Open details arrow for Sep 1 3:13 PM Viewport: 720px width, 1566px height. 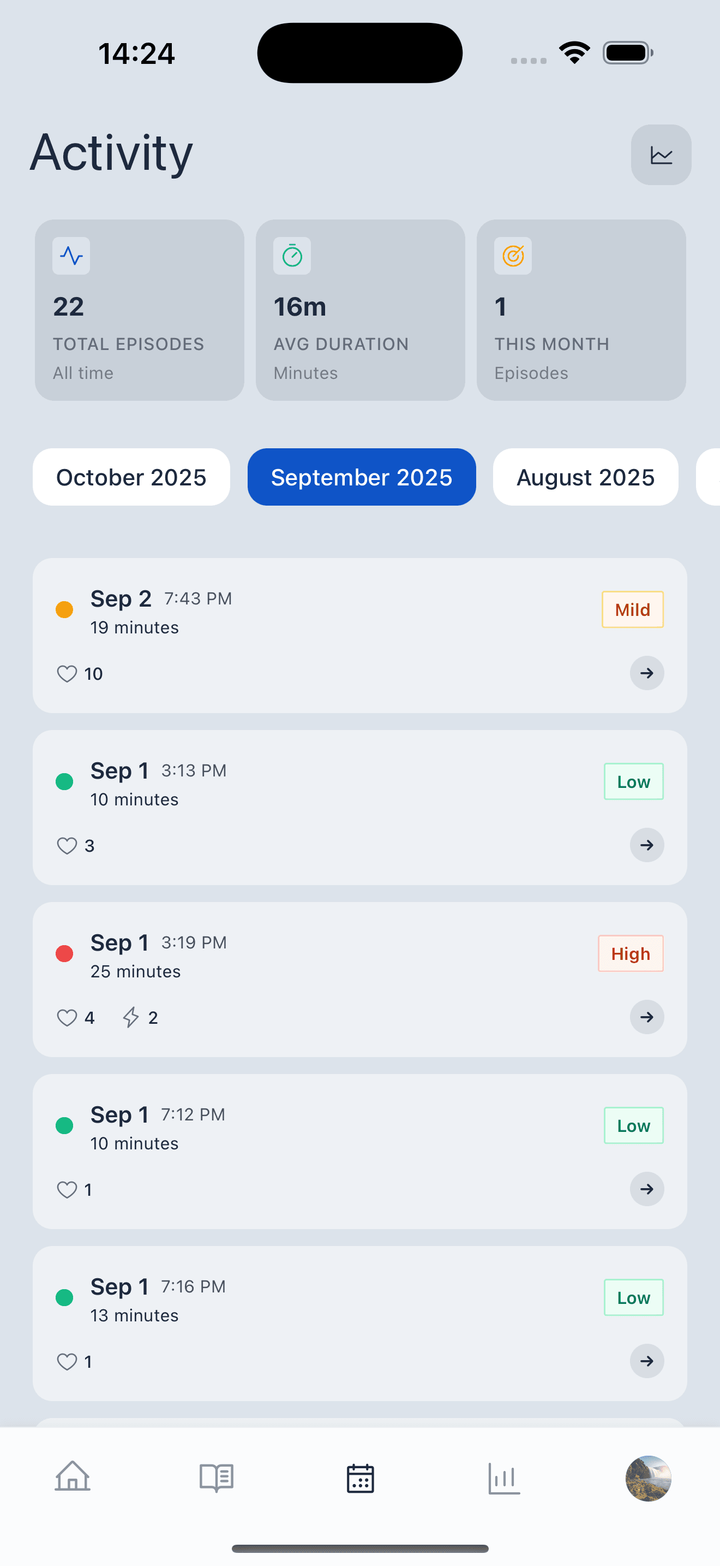(x=646, y=845)
